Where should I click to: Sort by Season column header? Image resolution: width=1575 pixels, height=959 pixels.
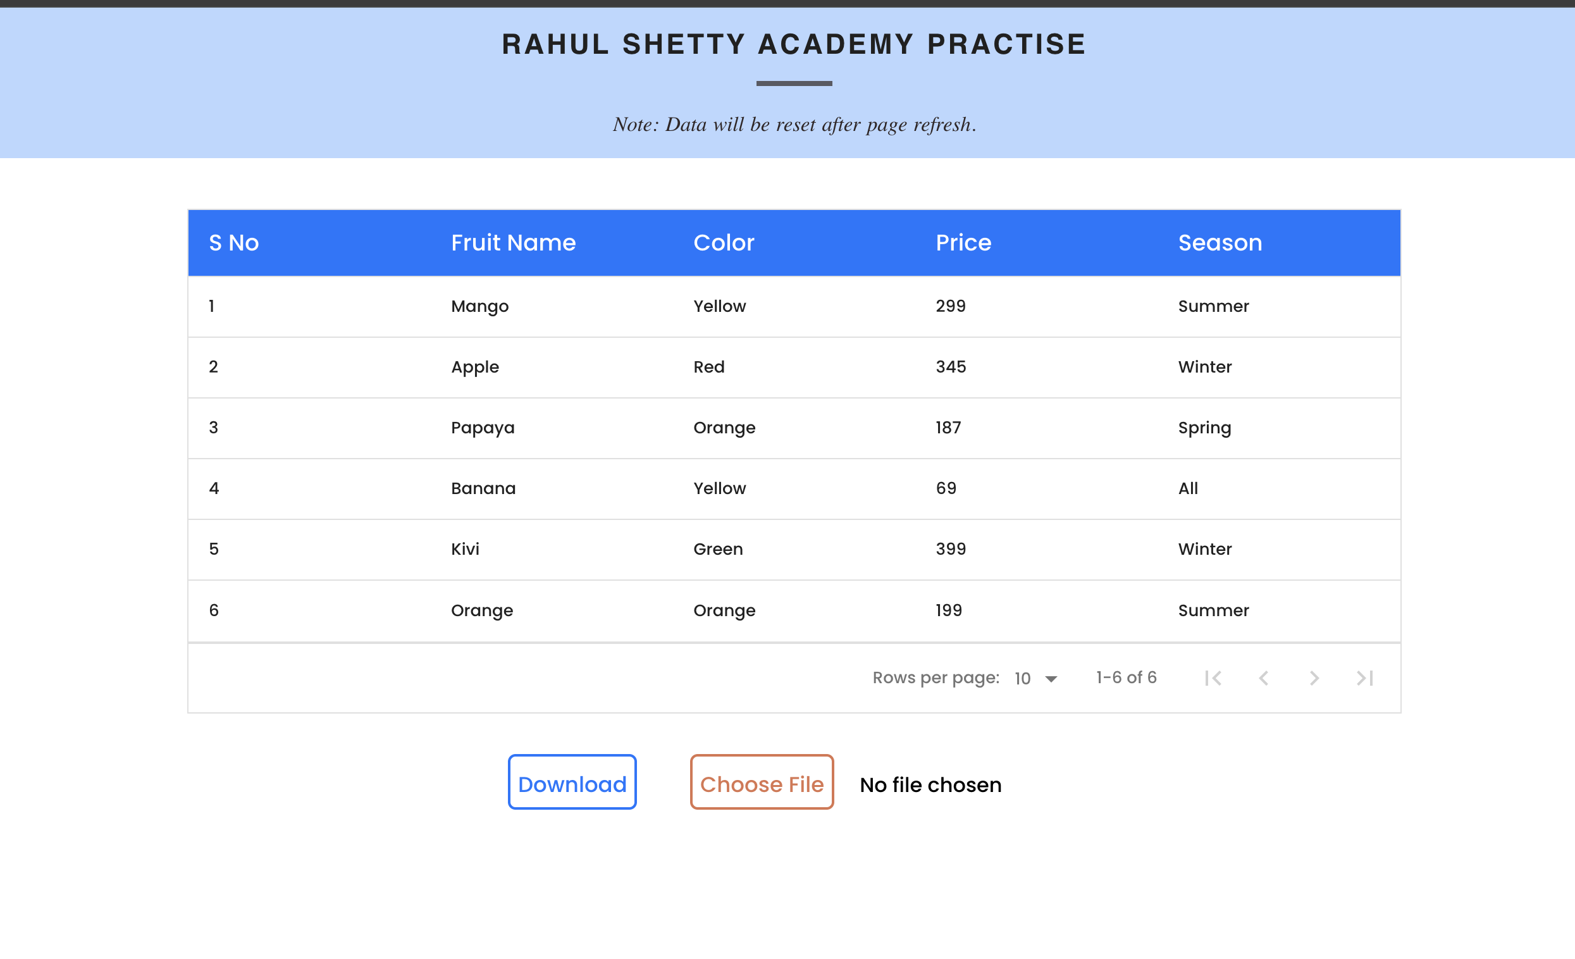tap(1220, 243)
